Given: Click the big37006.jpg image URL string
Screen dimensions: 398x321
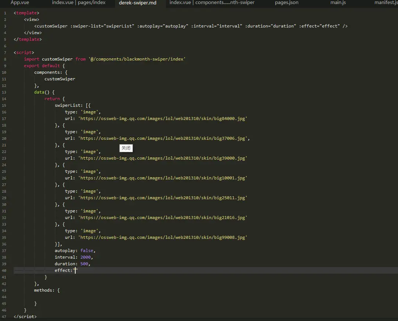Looking at the screenshot, I should [162, 138].
